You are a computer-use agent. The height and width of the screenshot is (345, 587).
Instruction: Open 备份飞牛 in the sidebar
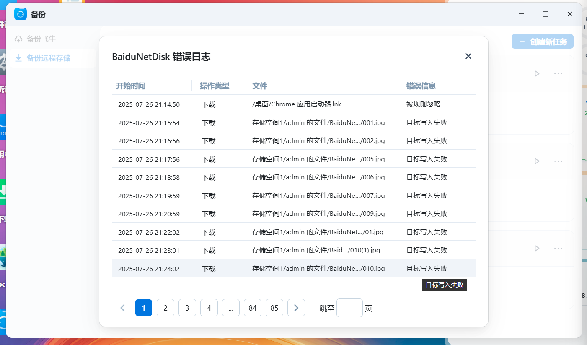click(x=41, y=39)
